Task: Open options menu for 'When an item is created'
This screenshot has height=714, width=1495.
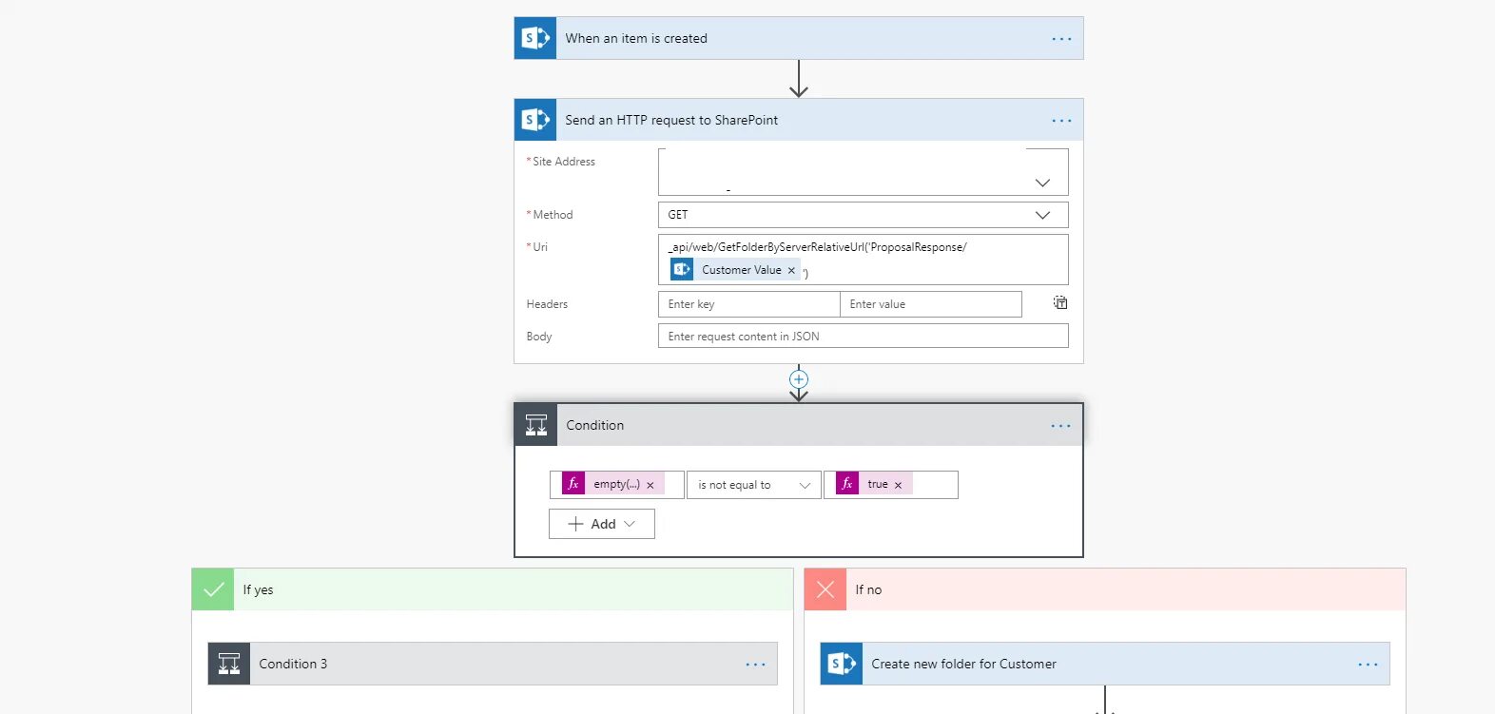Action: tap(1061, 39)
